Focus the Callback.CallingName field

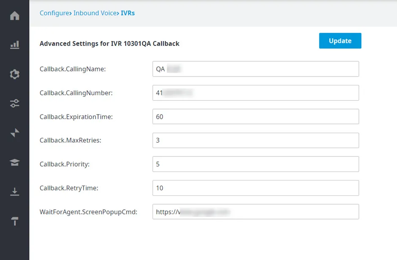coord(256,69)
